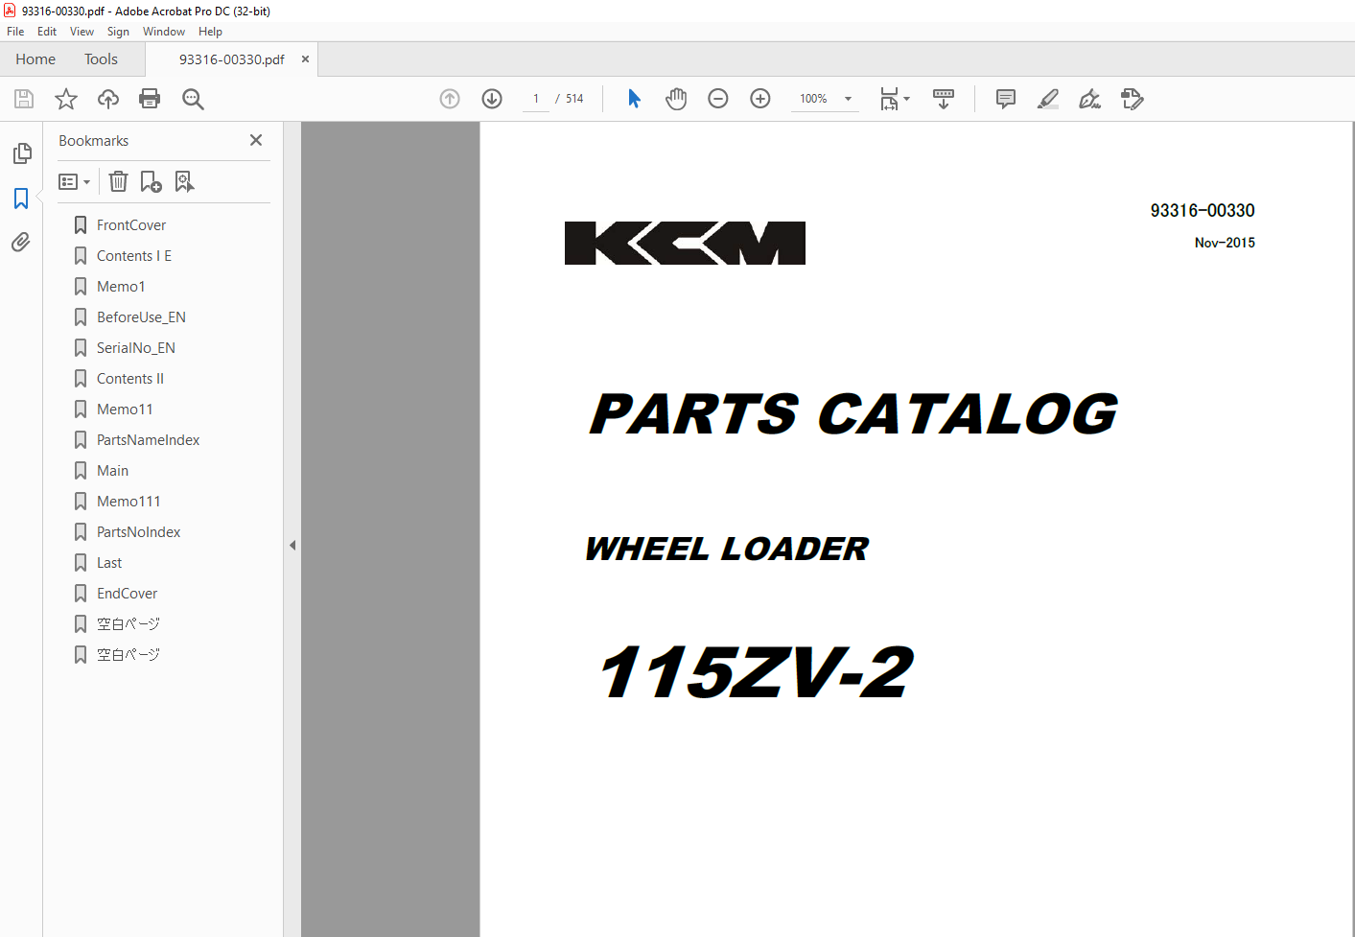Click the KCM logo on the cover page
The height and width of the screenshot is (937, 1355).
[685, 244]
